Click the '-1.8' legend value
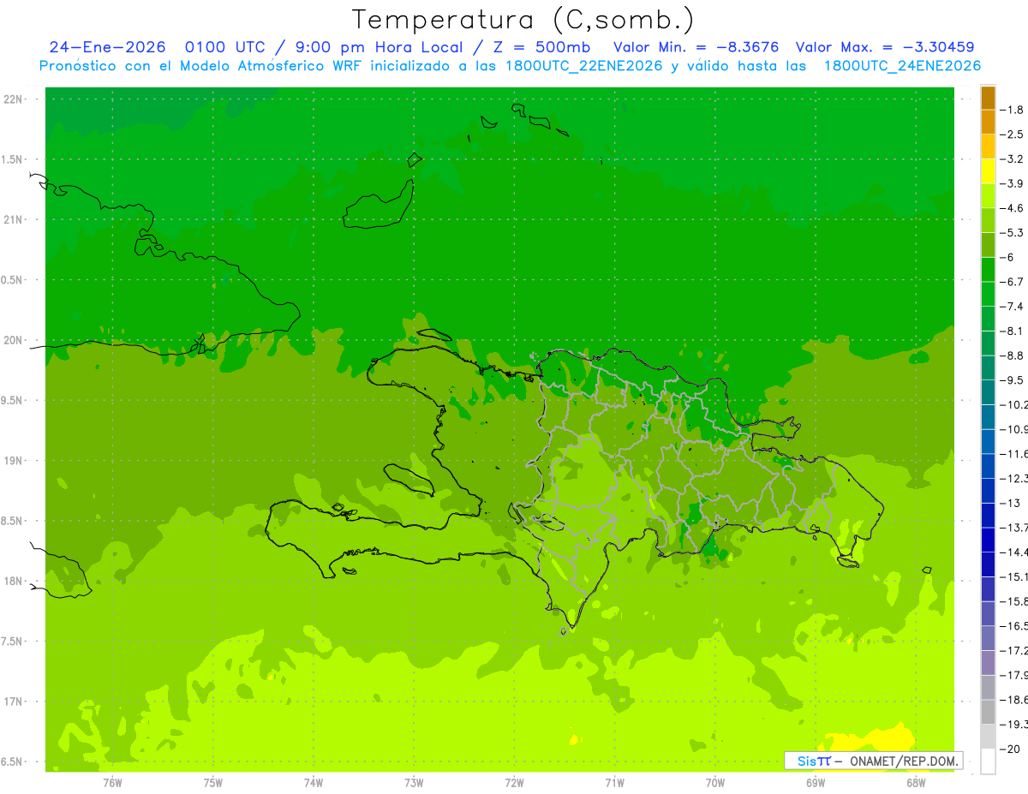The image size is (1028, 794). coord(1012,110)
